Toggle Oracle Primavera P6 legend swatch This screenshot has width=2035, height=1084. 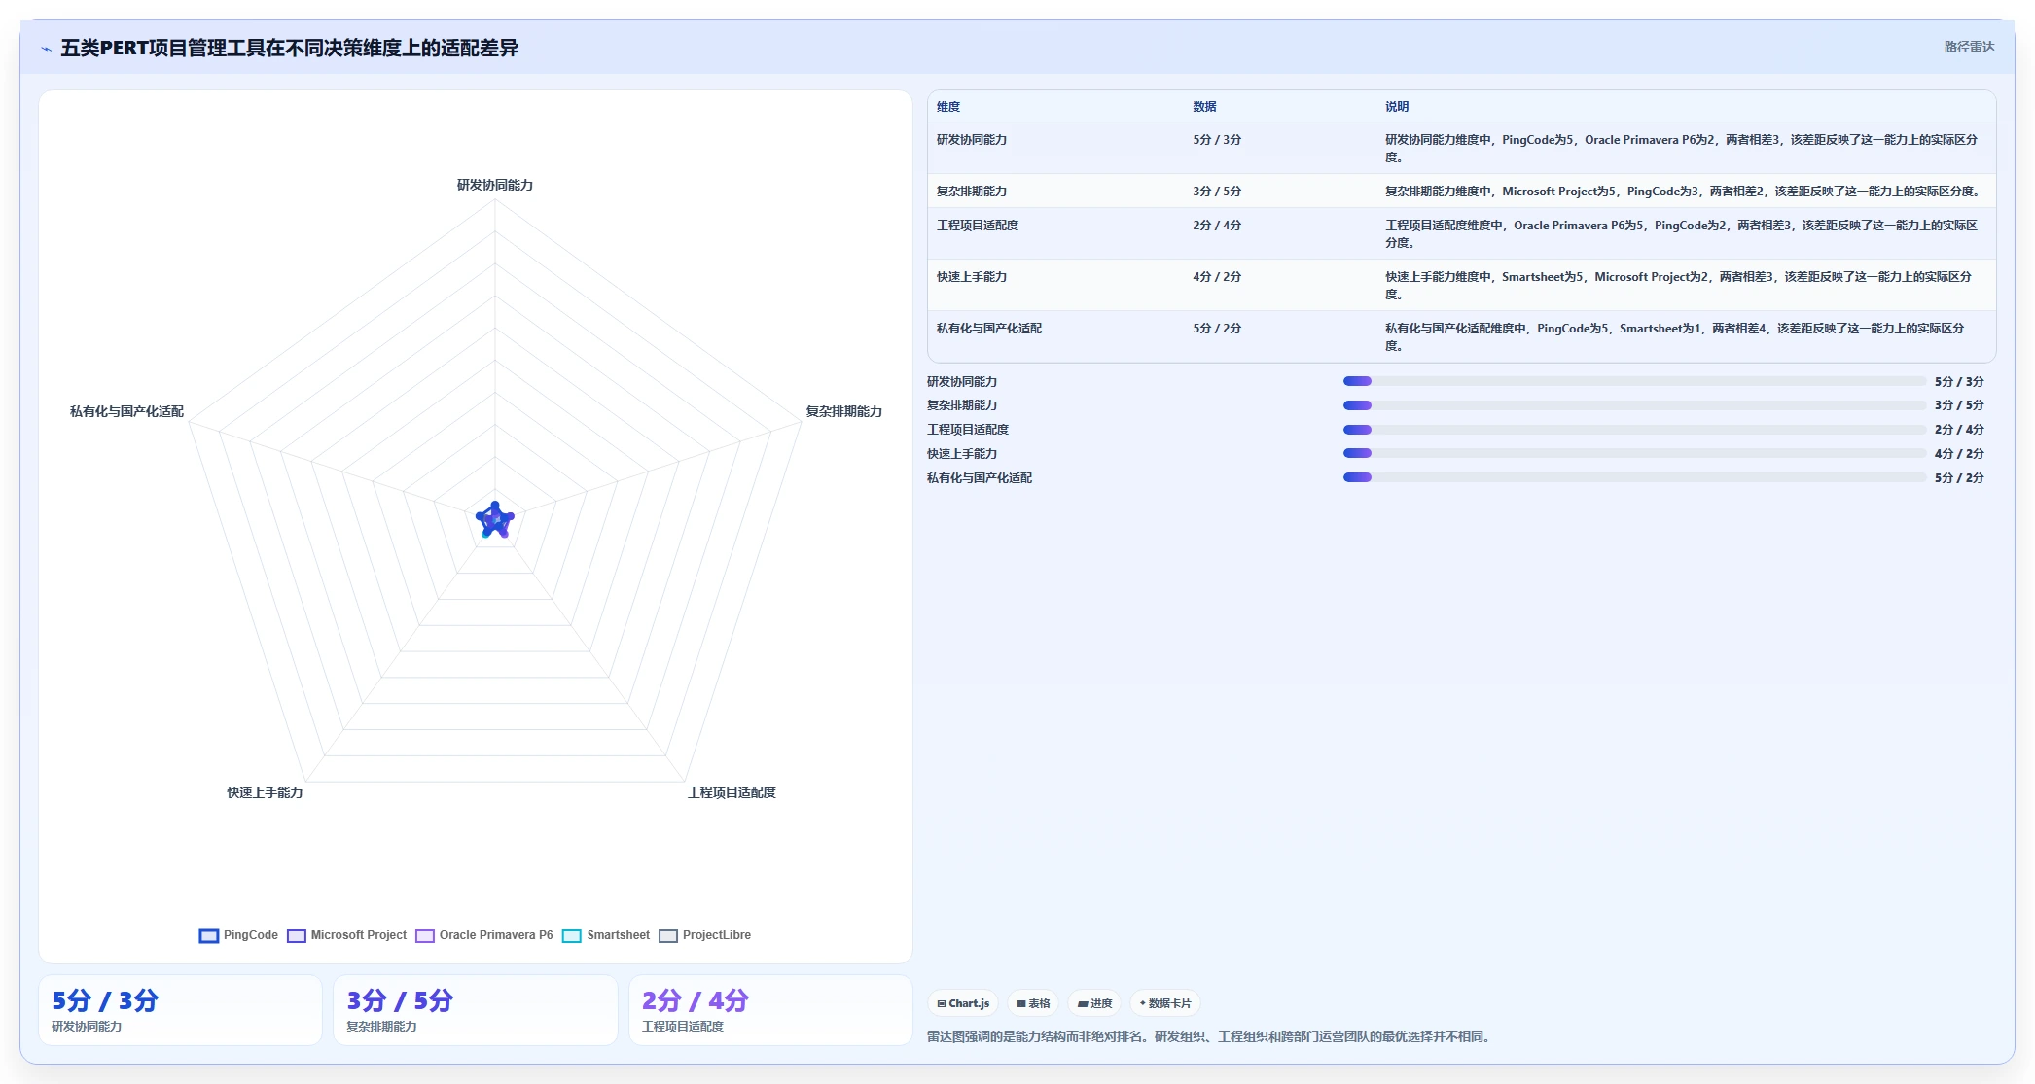point(424,936)
